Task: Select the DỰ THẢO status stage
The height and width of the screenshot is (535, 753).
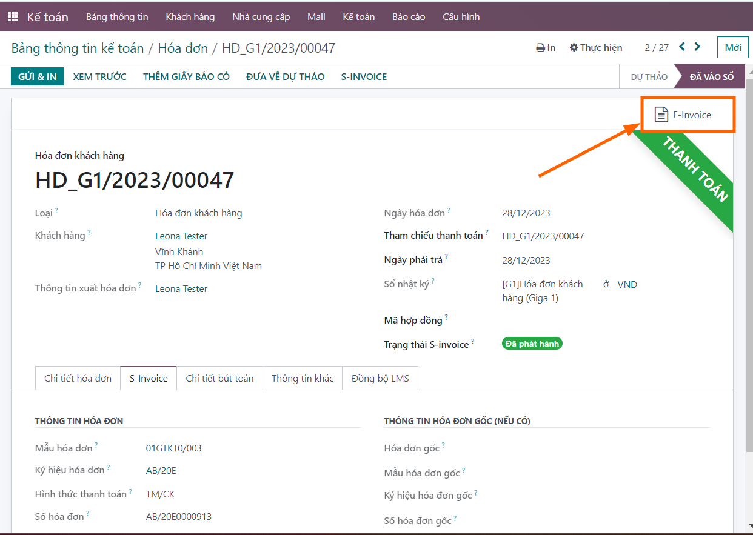Action: pyautogui.click(x=649, y=77)
